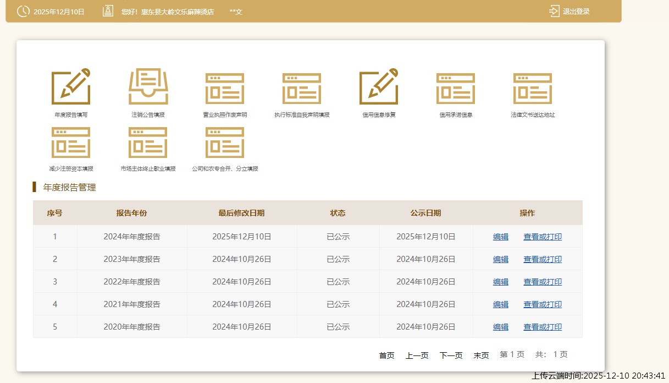Edit the 2020年年度报告 entry

[x=501, y=327]
